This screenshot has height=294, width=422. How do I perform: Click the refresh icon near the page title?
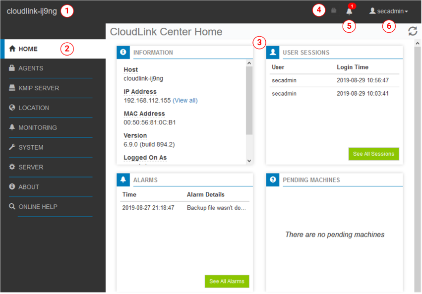[413, 31]
